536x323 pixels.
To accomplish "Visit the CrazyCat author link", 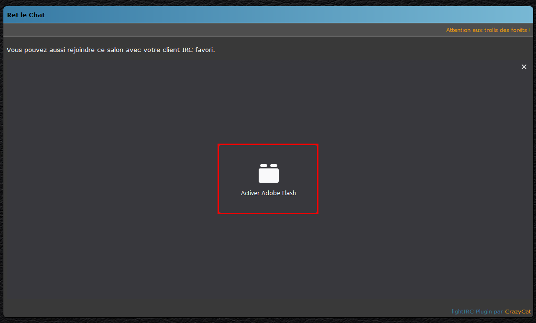I will point(517,312).
